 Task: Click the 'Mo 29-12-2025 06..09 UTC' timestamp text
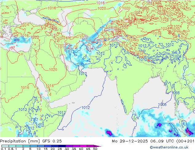144,141
